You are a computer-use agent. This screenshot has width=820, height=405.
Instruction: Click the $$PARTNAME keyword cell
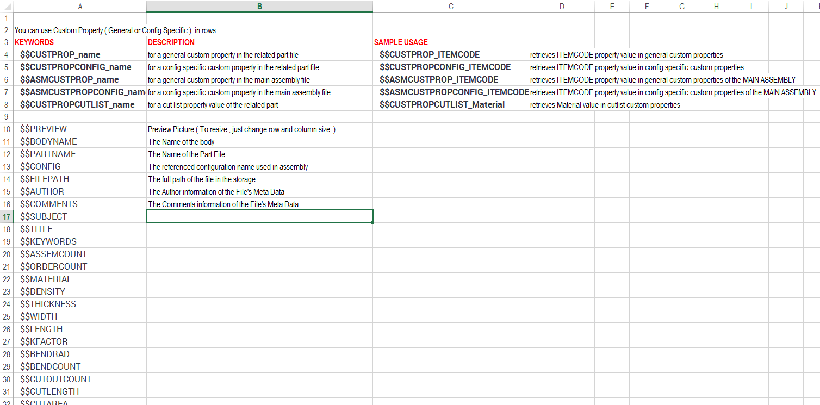tap(80, 154)
